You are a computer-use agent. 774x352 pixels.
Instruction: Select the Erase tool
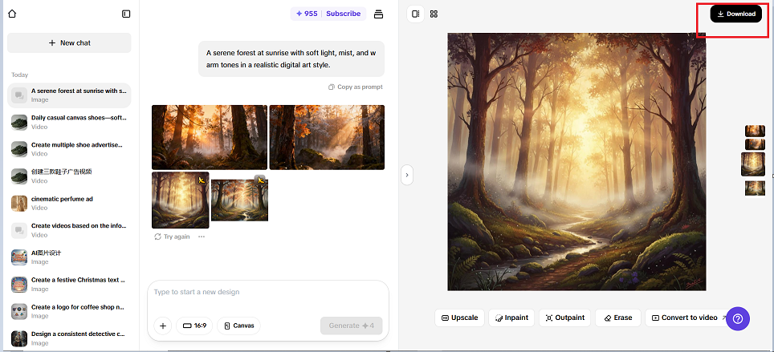(617, 318)
